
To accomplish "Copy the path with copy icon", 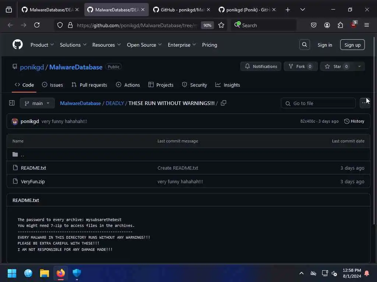I will (x=223, y=103).
